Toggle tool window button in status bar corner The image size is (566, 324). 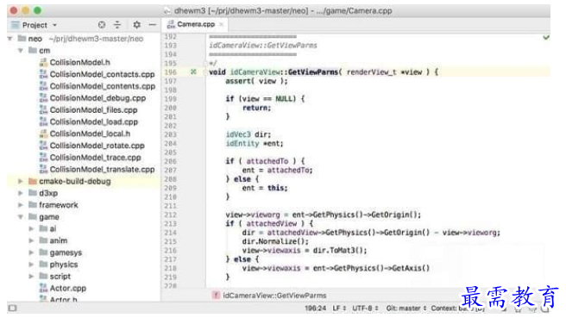tap(13, 308)
